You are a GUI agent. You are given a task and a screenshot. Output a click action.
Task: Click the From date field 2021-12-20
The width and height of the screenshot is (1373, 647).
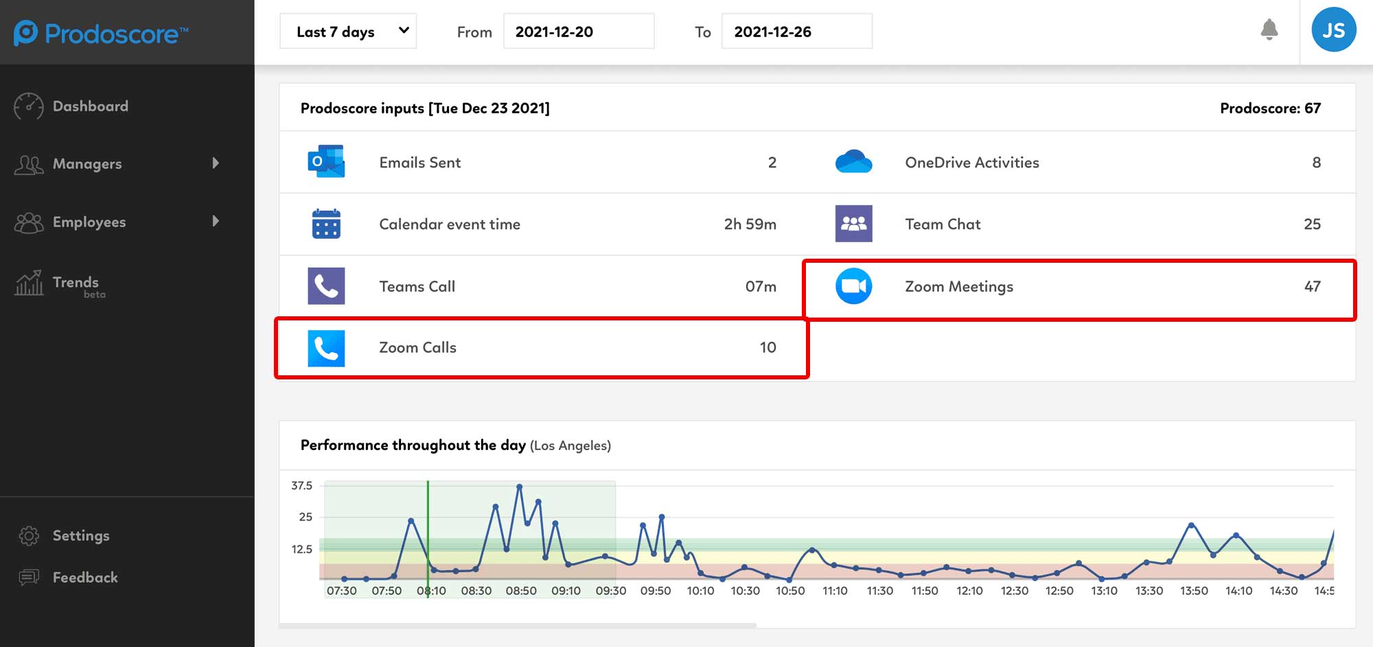click(x=579, y=32)
